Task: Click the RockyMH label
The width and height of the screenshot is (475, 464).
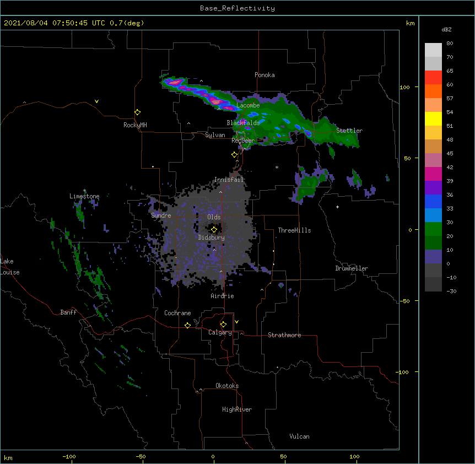Action: point(135,125)
